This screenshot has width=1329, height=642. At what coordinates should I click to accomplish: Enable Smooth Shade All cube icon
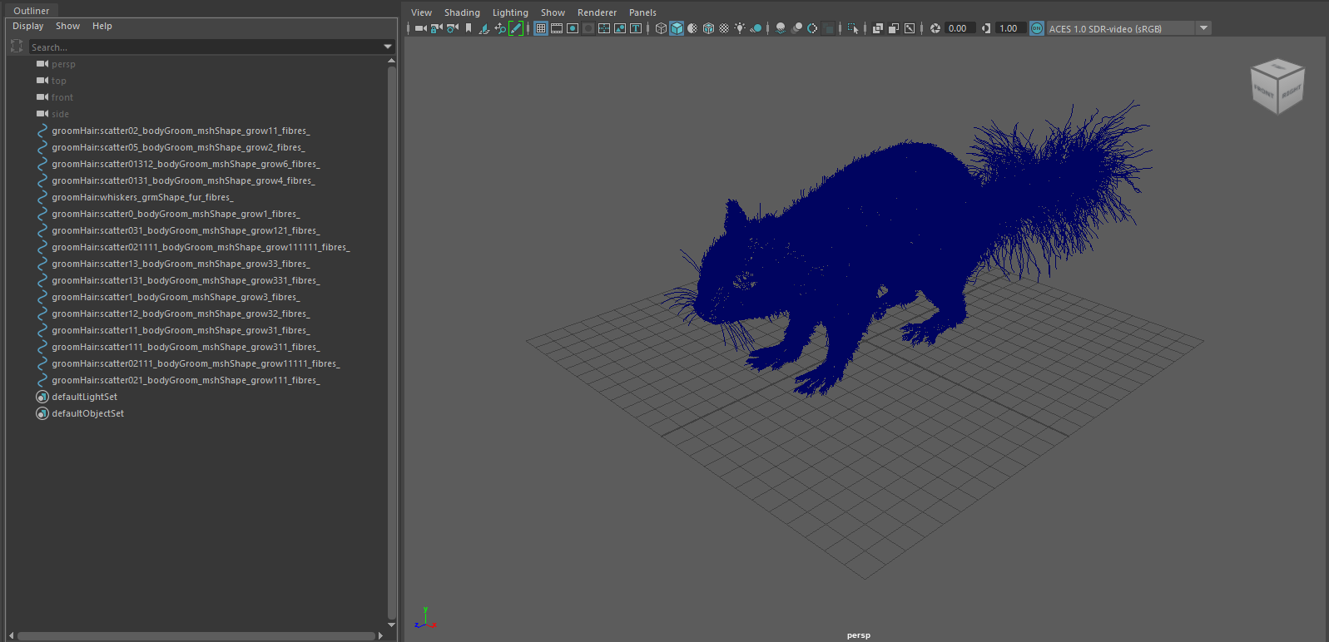click(x=677, y=28)
